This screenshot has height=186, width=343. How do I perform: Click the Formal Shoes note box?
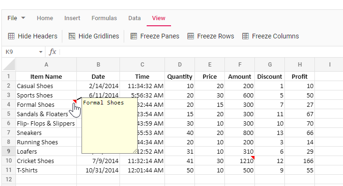110,126
